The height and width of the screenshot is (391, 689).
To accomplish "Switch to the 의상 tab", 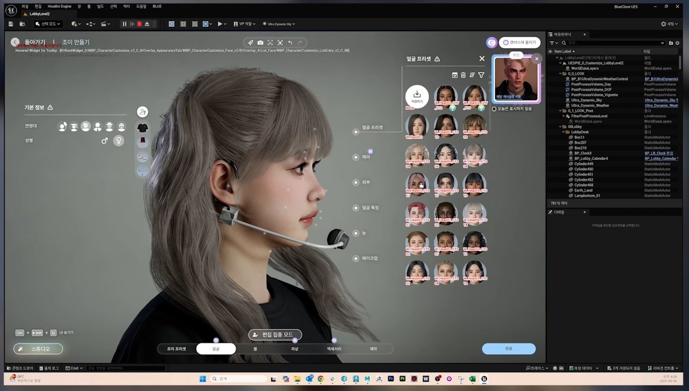I will tap(295, 349).
